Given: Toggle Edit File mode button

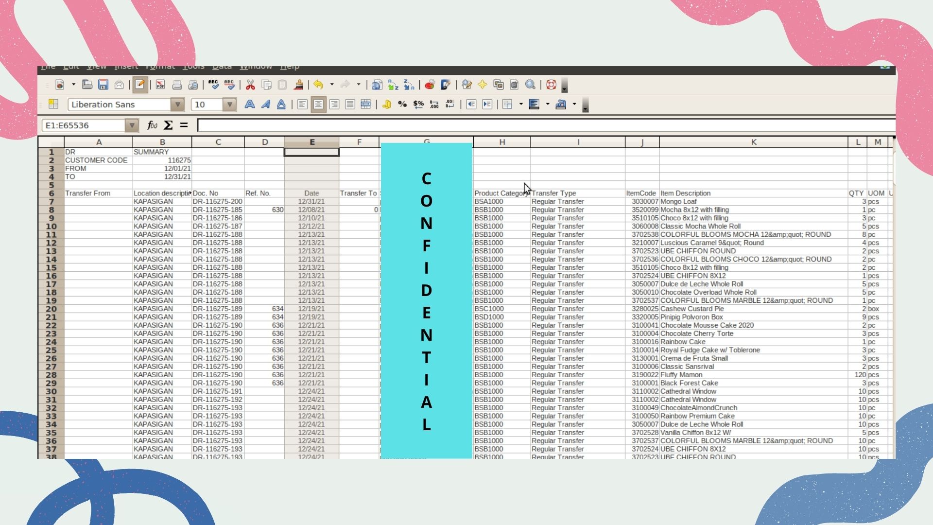Looking at the screenshot, I should [x=140, y=85].
